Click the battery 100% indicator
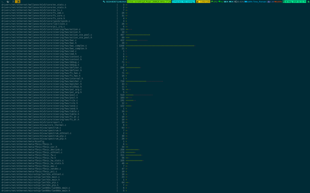This screenshot has width=310, height=193. click(249, 2)
